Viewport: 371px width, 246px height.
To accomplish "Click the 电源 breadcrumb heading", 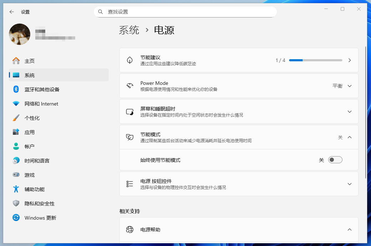I will (x=164, y=30).
